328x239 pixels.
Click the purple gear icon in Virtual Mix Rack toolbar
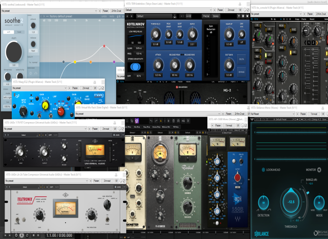[137, 121]
